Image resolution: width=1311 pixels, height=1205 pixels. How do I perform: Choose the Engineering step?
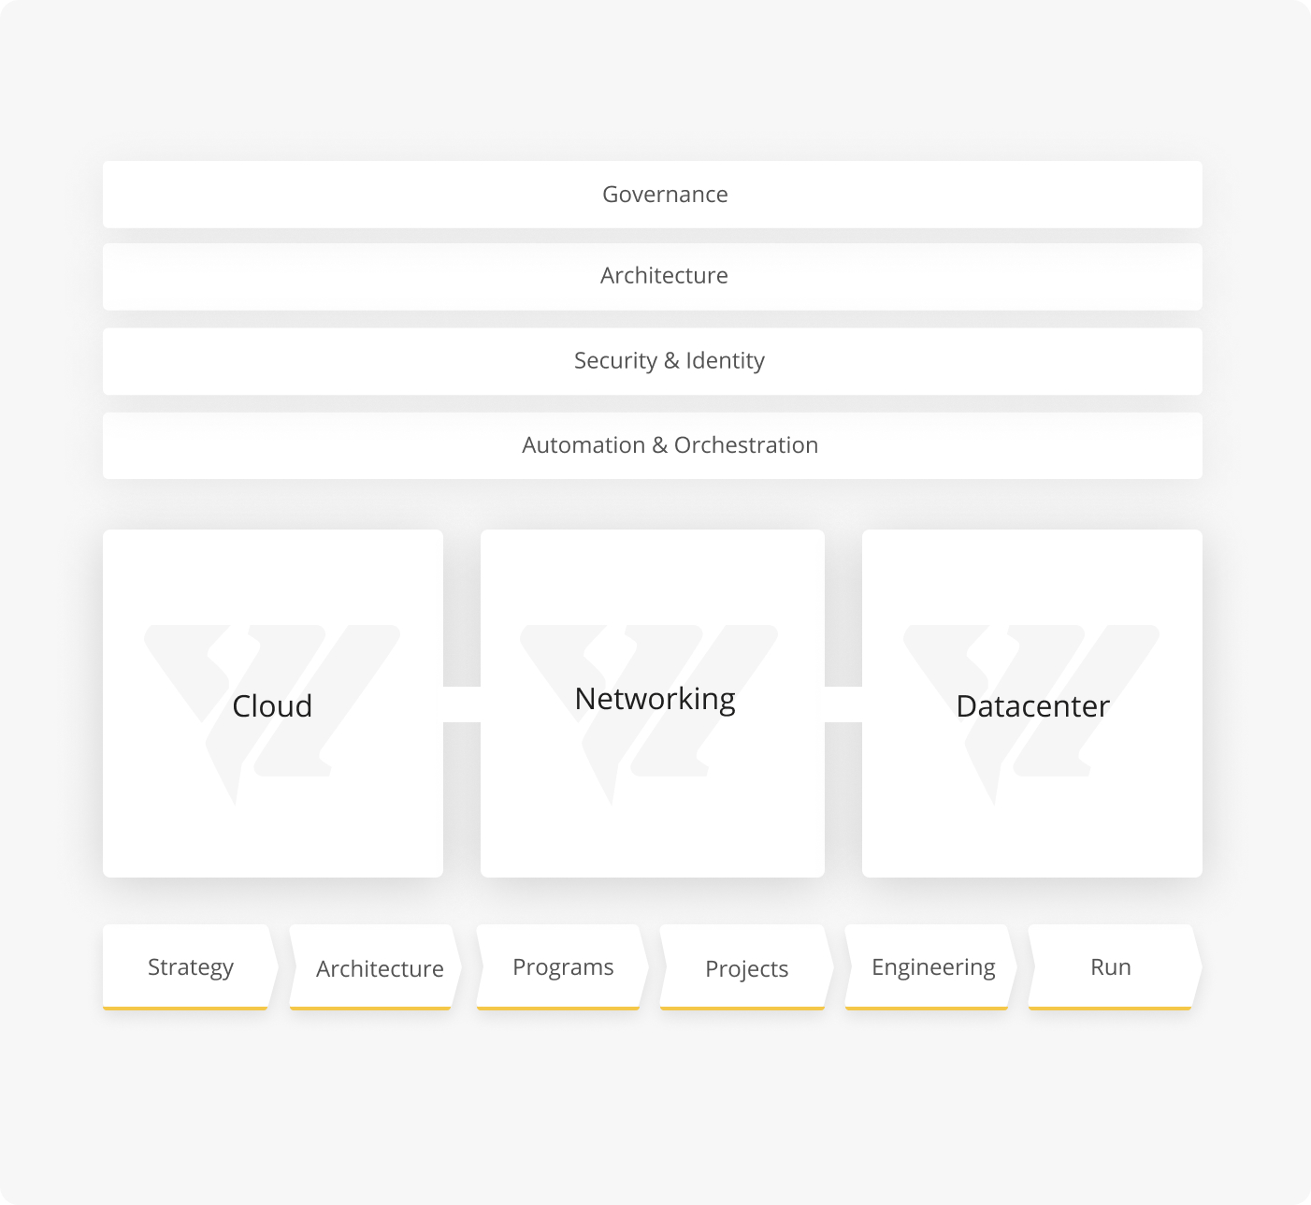(931, 967)
